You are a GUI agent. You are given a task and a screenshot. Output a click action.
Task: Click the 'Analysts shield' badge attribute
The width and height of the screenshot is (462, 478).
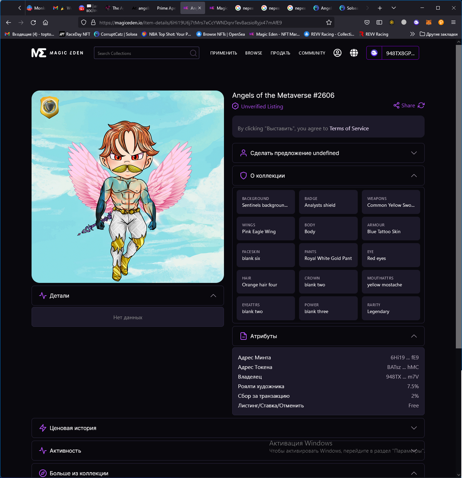click(x=328, y=202)
